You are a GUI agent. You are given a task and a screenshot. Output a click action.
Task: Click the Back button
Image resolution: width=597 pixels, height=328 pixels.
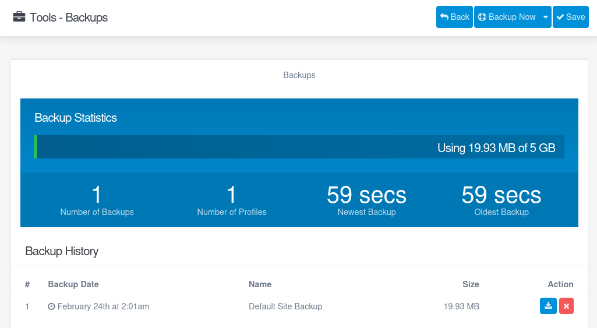[454, 17]
